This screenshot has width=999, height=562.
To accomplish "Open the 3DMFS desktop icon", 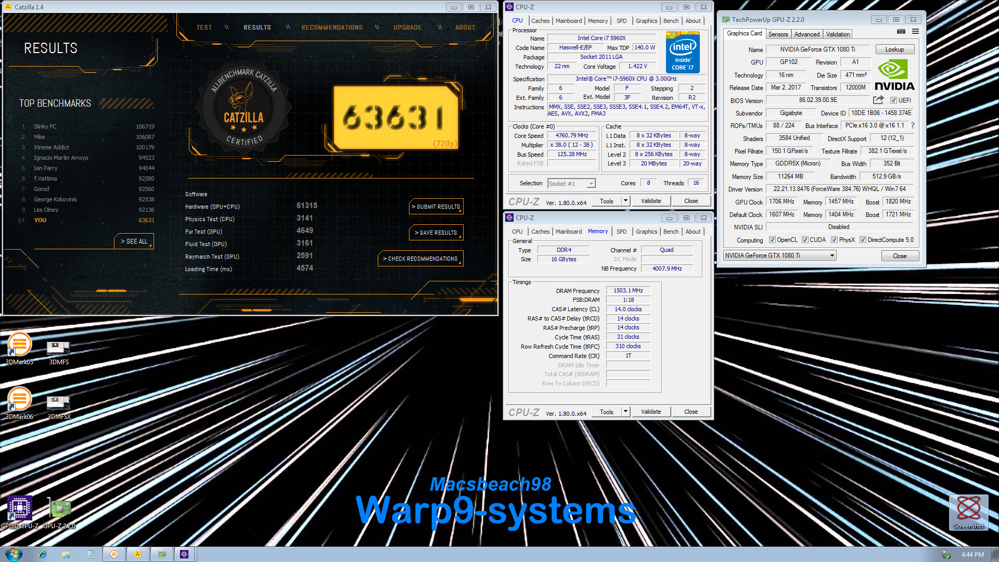I will [59, 352].
